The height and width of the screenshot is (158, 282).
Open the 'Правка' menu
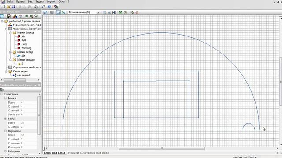[x=20, y=1]
